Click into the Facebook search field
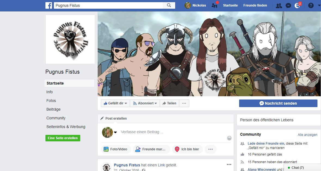 point(108,5)
